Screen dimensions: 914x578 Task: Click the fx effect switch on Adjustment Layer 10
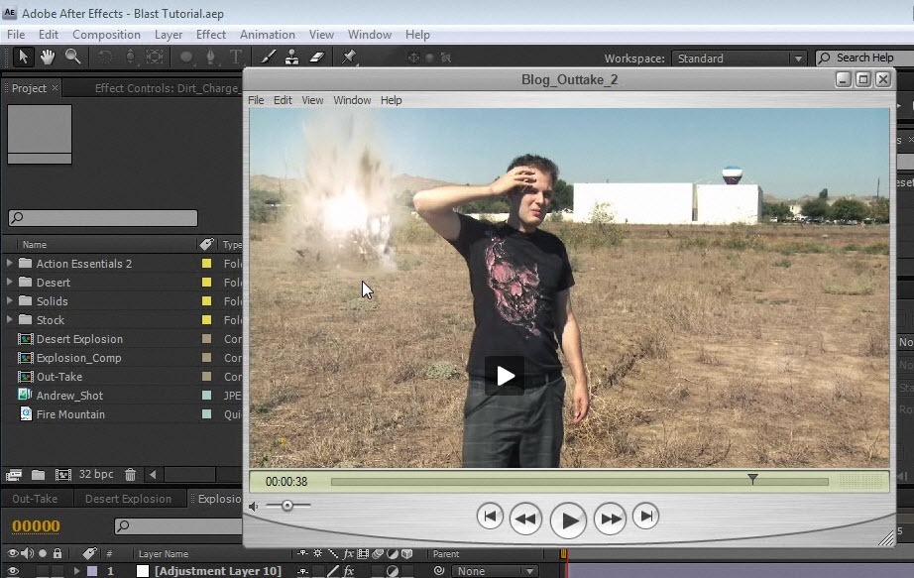click(x=349, y=571)
